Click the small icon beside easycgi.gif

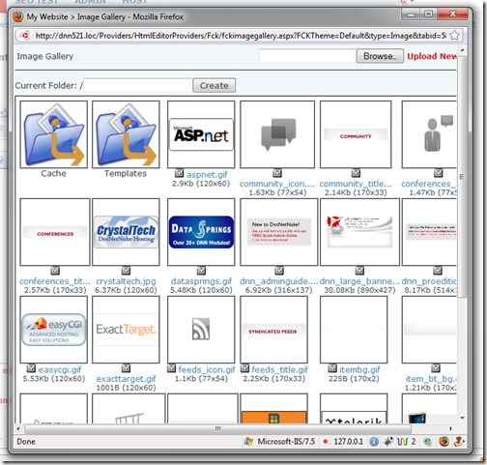(x=31, y=368)
